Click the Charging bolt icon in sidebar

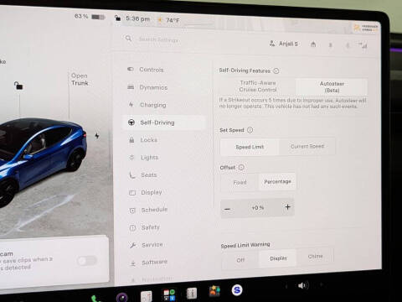tap(131, 104)
